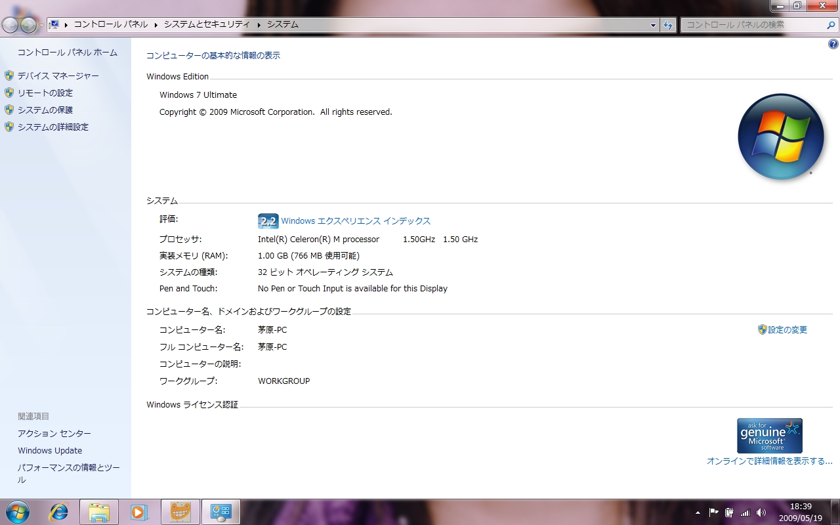
Task: Click 32 ビット オペレーティング システム value
Action: tap(325, 272)
